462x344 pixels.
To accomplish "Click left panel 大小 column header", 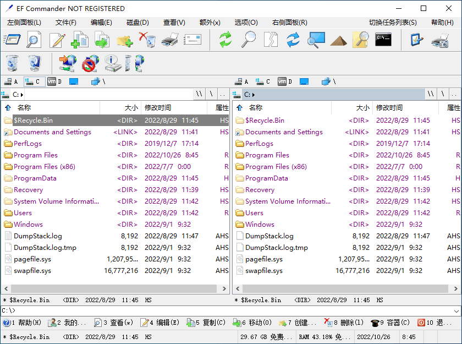I will [x=120, y=108].
